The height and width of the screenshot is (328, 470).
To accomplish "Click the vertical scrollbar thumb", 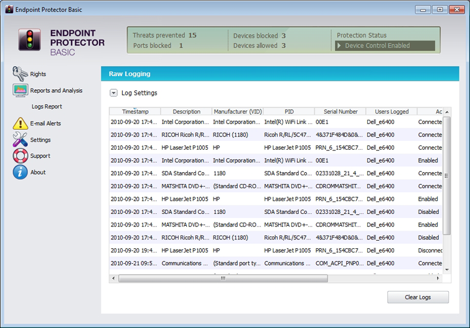I will 446,176.
